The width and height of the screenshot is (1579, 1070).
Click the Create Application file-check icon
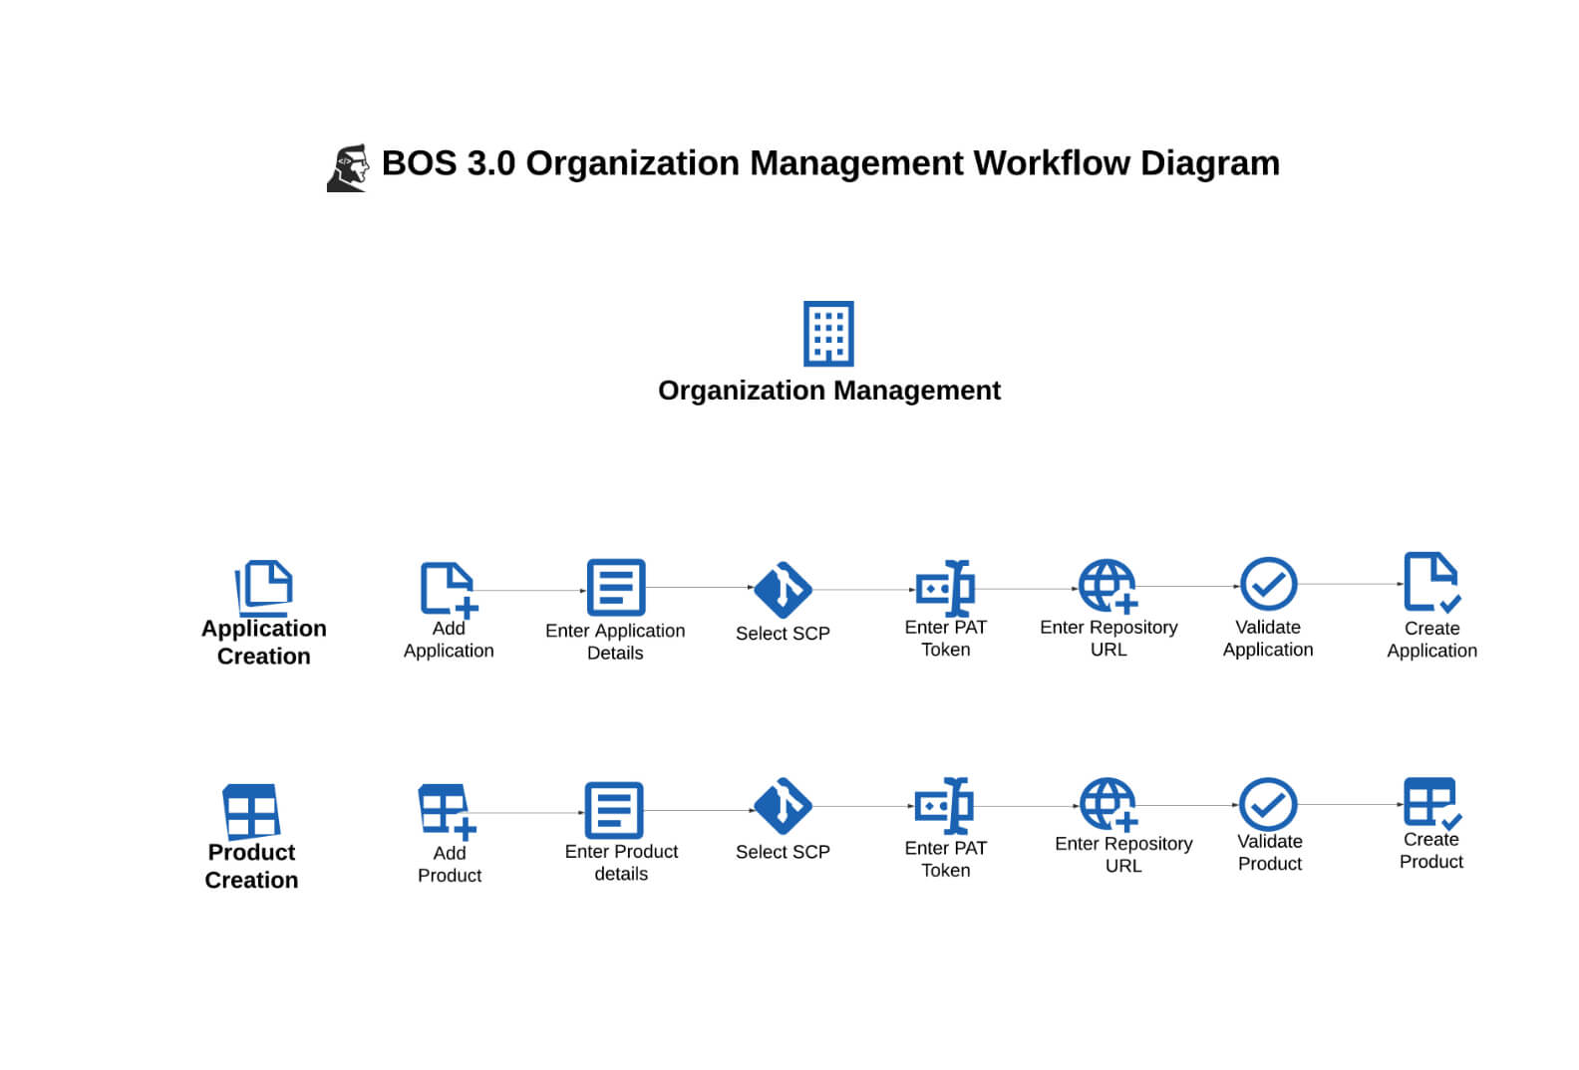(1431, 582)
